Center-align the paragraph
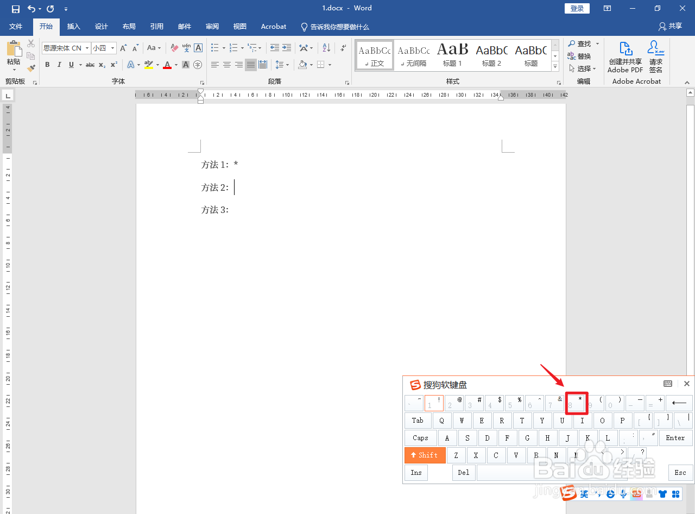 pos(227,65)
